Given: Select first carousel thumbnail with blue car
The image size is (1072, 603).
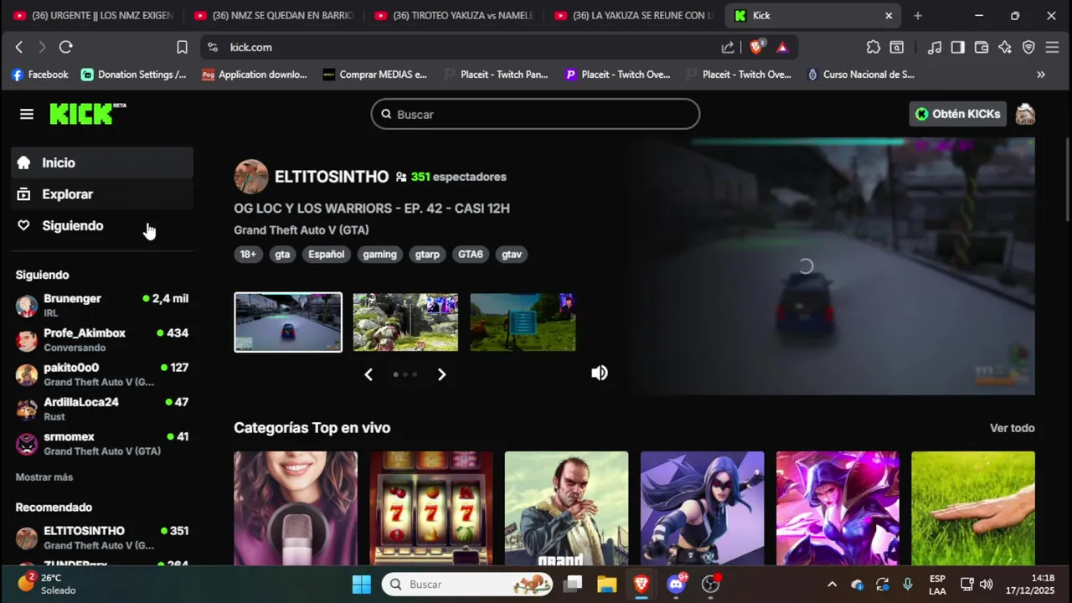Looking at the screenshot, I should (x=288, y=322).
